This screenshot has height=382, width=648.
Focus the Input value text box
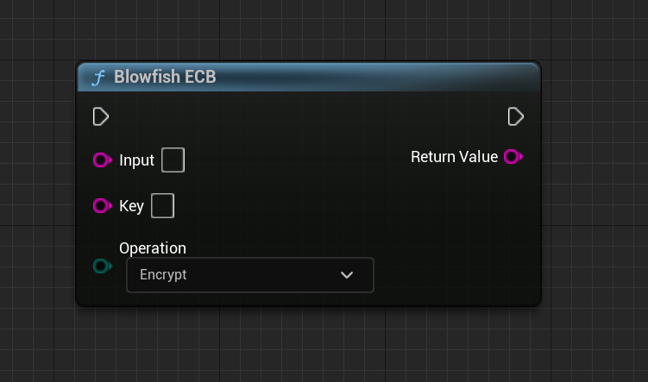tap(173, 160)
